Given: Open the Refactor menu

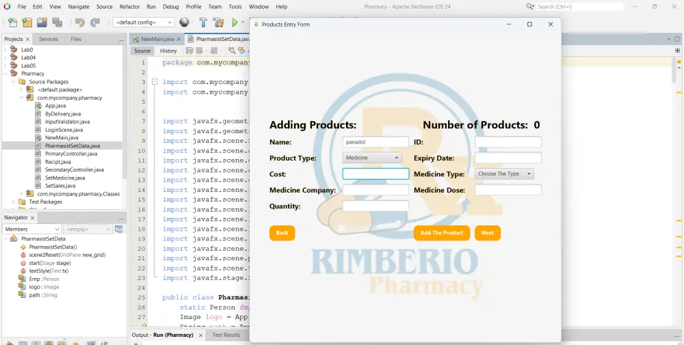Looking at the screenshot, I should click(129, 7).
